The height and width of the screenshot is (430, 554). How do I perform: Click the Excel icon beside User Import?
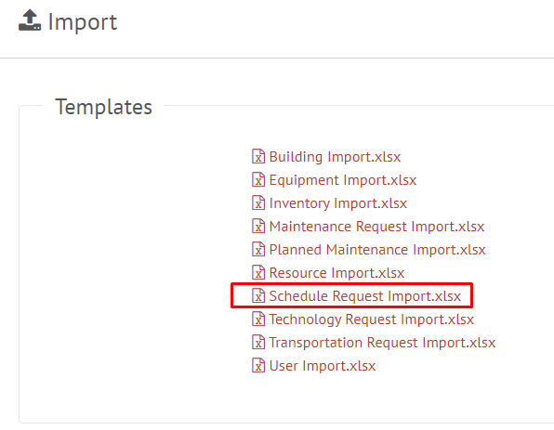tap(258, 365)
